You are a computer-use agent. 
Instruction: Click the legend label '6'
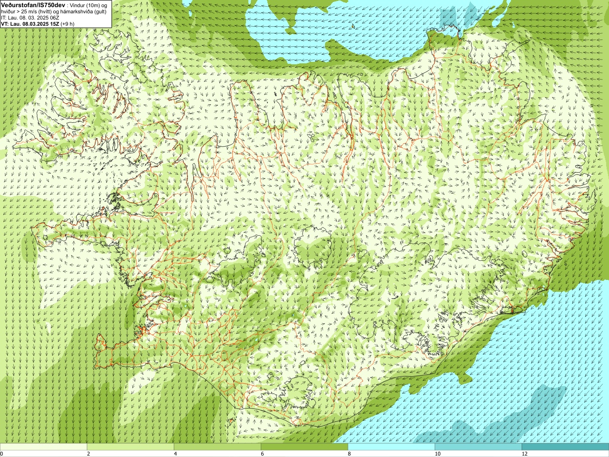(x=262, y=454)
